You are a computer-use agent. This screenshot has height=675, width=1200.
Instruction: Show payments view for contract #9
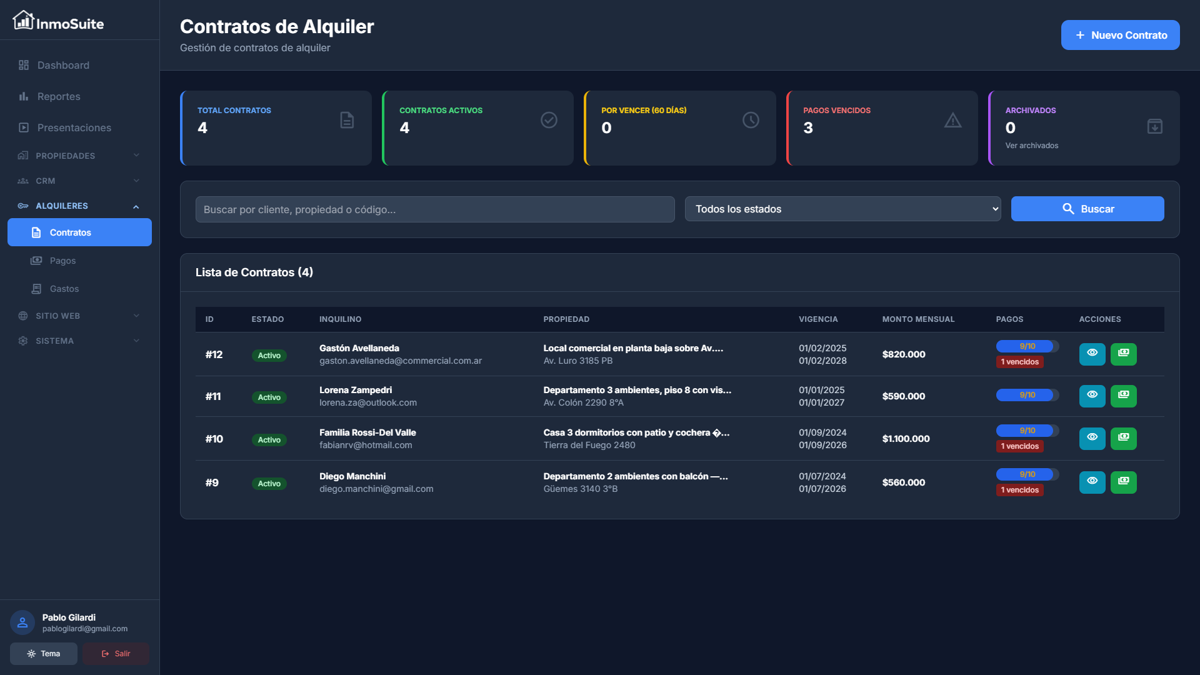[1123, 482]
